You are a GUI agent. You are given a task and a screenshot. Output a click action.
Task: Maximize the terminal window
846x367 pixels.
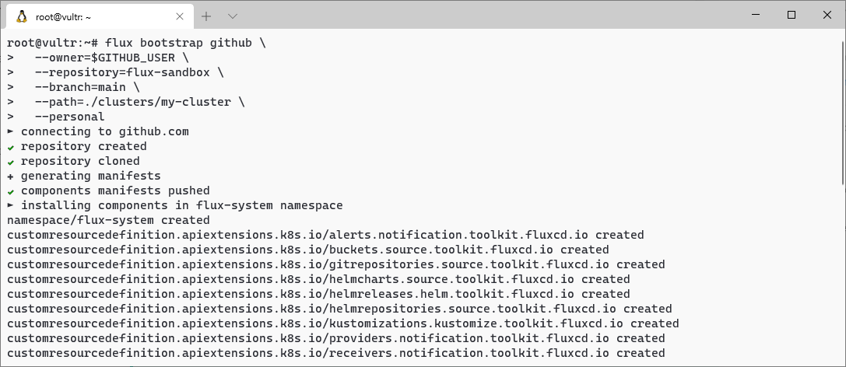792,15
